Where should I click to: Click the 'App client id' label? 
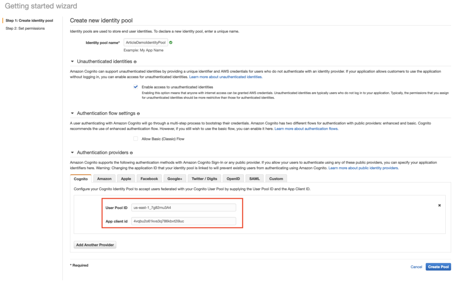coord(116,221)
